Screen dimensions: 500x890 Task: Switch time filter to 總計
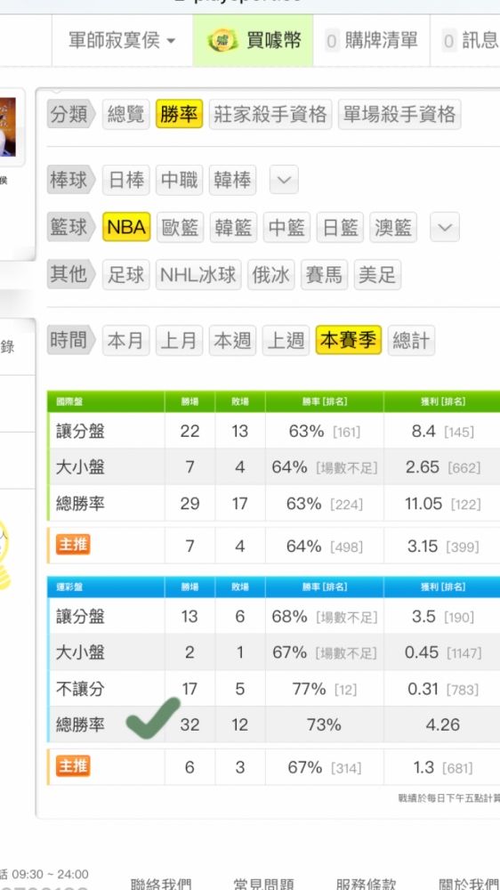pos(411,341)
